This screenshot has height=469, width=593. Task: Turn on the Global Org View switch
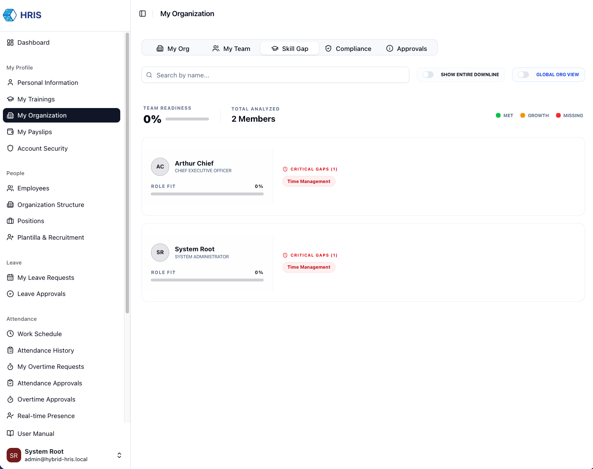pos(523,75)
